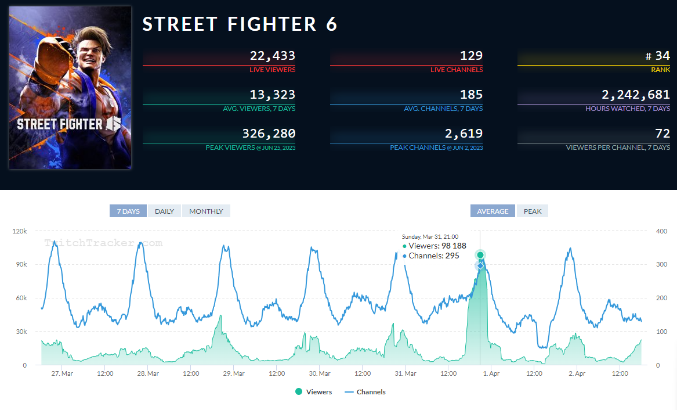Click the PEAK VIEWERS @ JUN 25, 2023 label
677x410 pixels.
click(251, 148)
